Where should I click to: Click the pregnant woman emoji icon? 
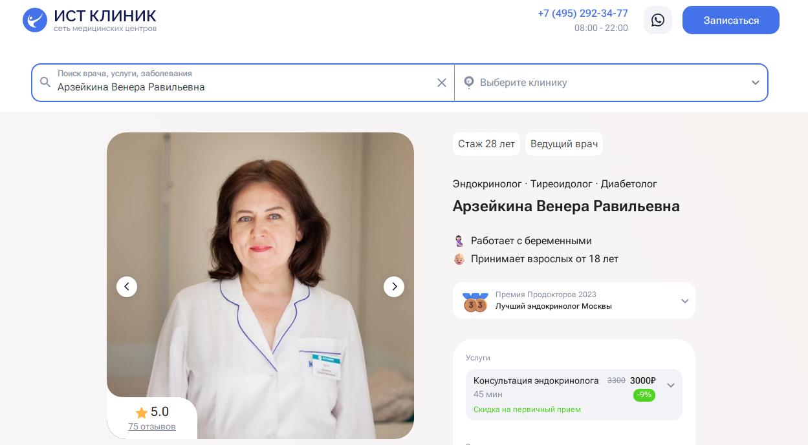459,241
